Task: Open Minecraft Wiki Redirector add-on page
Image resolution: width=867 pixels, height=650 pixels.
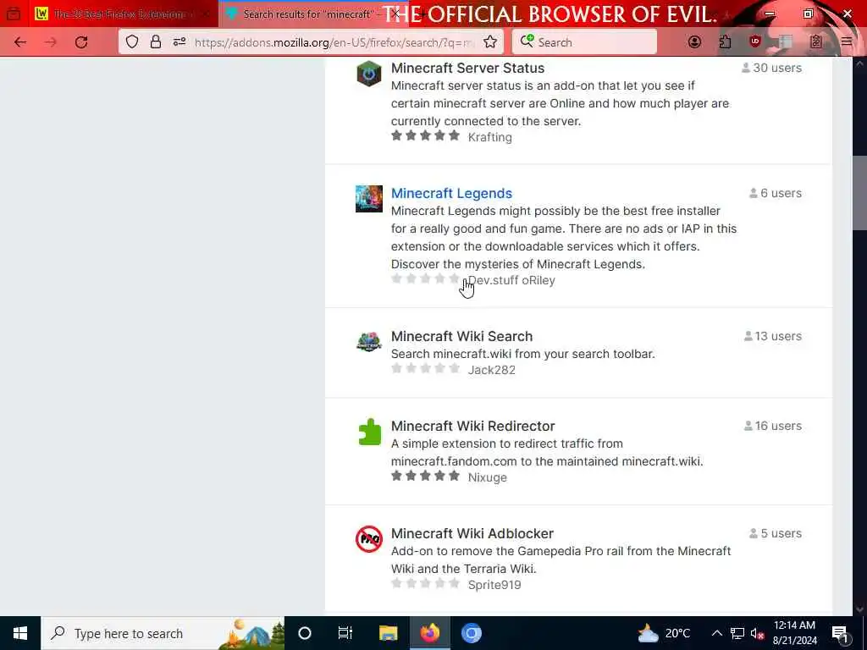Action: [472, 427]
